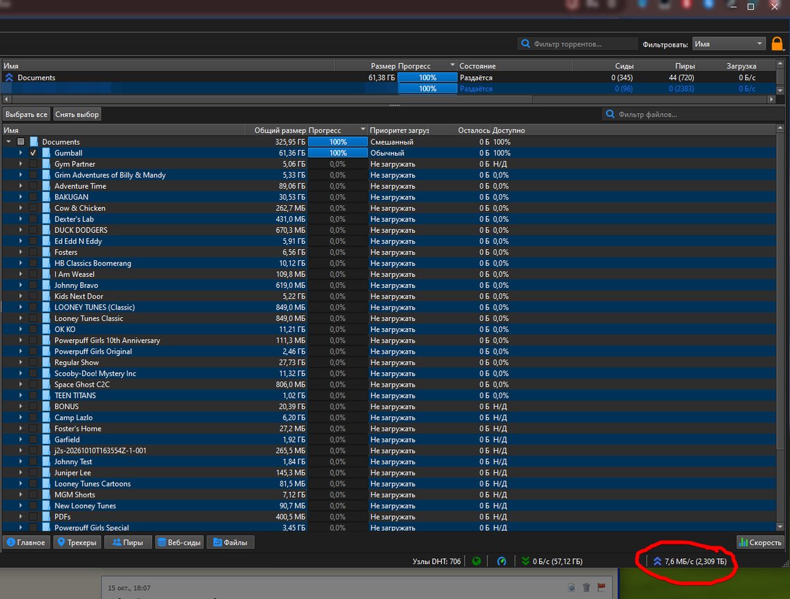
Task: Click the Скорость button
Action: click(760, 542)
